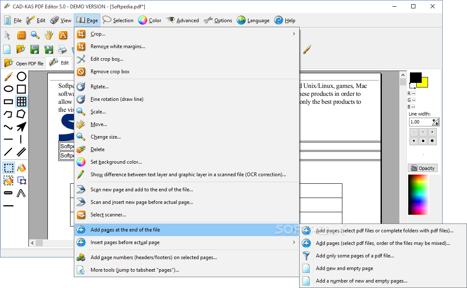Select the circle drawing tool
The width and height of the screenshot is (467, 288).
[21, 76]
